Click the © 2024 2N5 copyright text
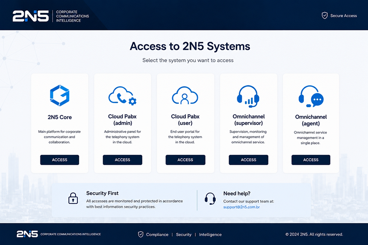The width and height of the screenshot is (368, 245). pos(314,234)
